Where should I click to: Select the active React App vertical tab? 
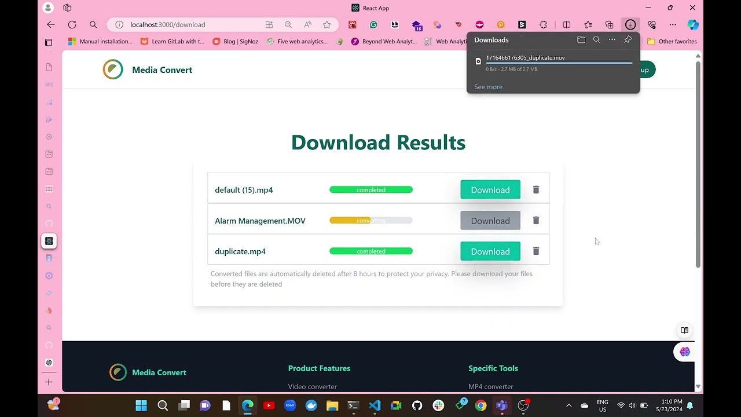pos(49,241)
